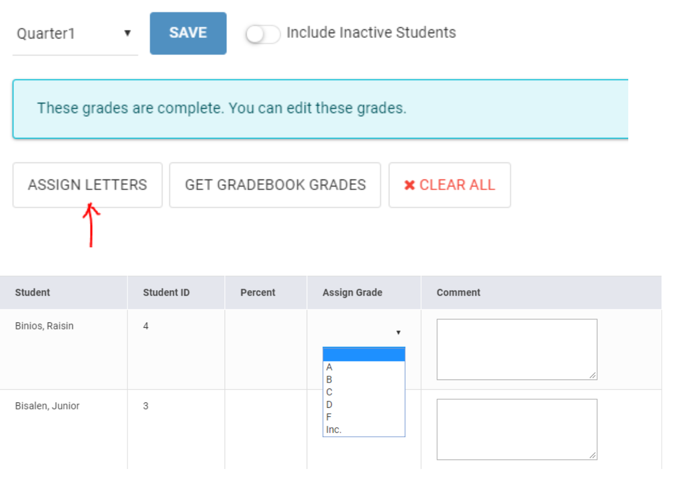The width and height of the screenshot is (674, 489).
Task: Click the Student column header
Action: click(x=33, y=292)
